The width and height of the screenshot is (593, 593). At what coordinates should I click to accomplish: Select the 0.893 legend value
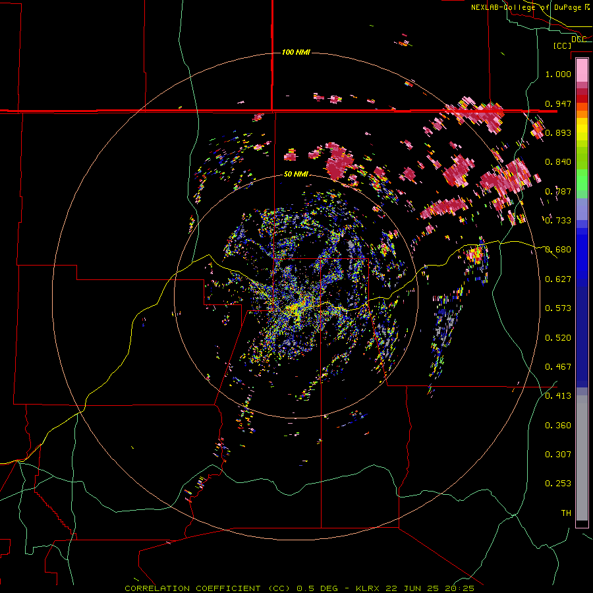558,132
